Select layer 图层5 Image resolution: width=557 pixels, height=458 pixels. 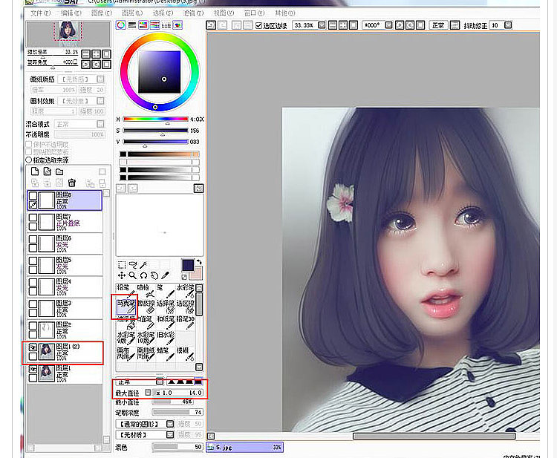click(x=65, y=265)
